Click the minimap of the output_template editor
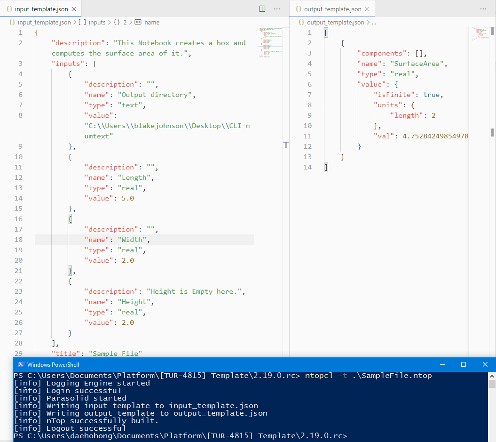The width and height of the screenshot is (496, 442). tap(480, 33)
